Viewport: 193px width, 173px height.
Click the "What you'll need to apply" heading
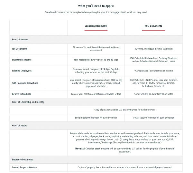pos(96,5)
